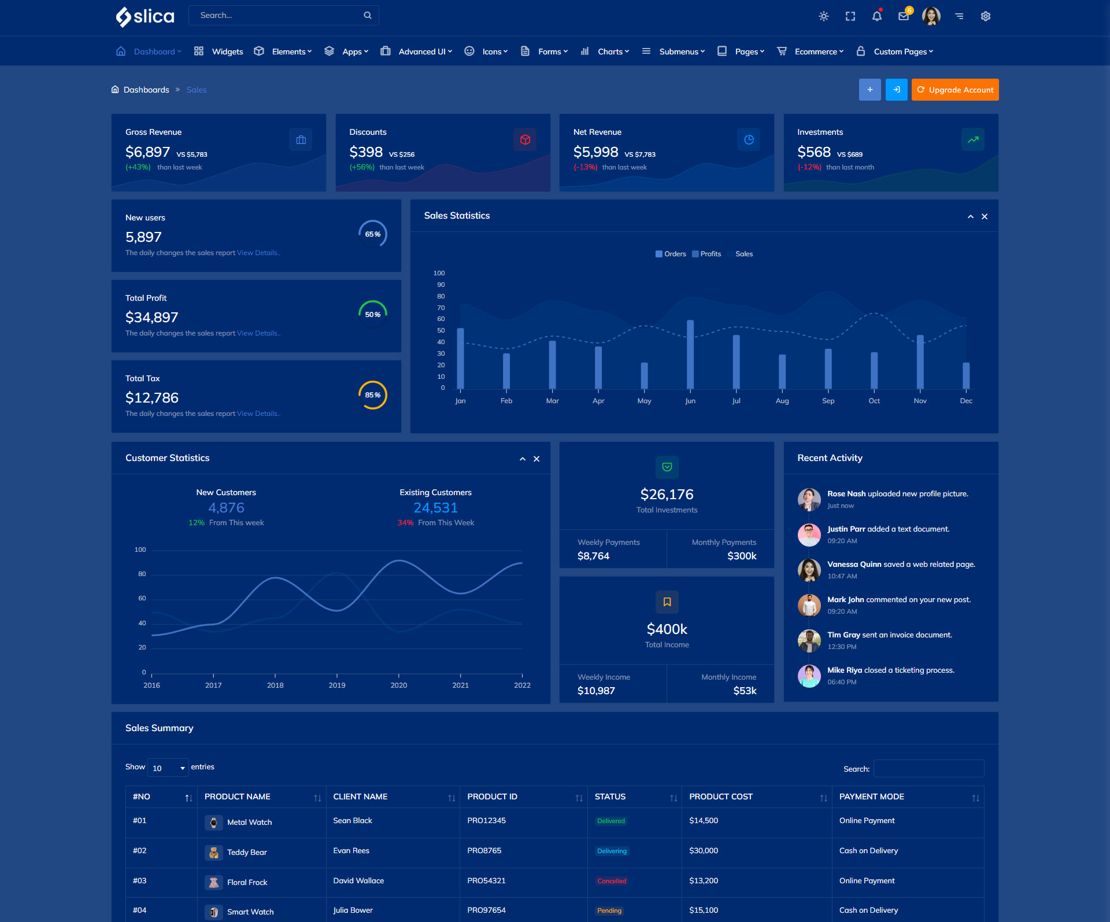Click the Sales Summary search field
This screenshot has width=1110, height=922.
928,769
